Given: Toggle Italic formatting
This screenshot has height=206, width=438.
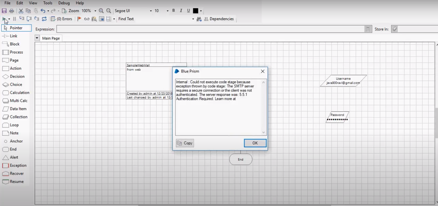Looking at the screenshot, I should click(x=181, y=11).
